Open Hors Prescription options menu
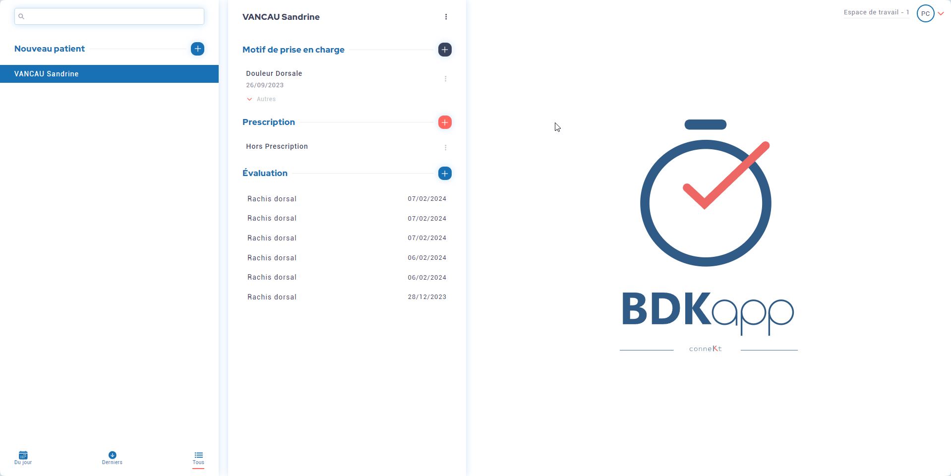This screenshot has height=476, width=951. pyautogui.click(x=445, y=147)
